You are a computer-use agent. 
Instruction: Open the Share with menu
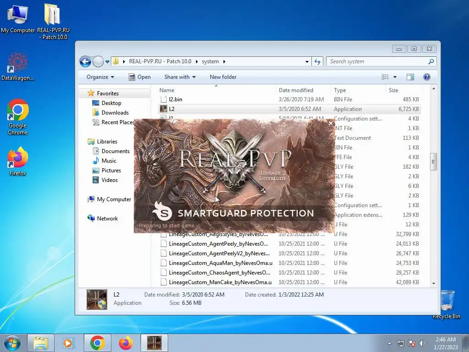(x=180, y=77)
